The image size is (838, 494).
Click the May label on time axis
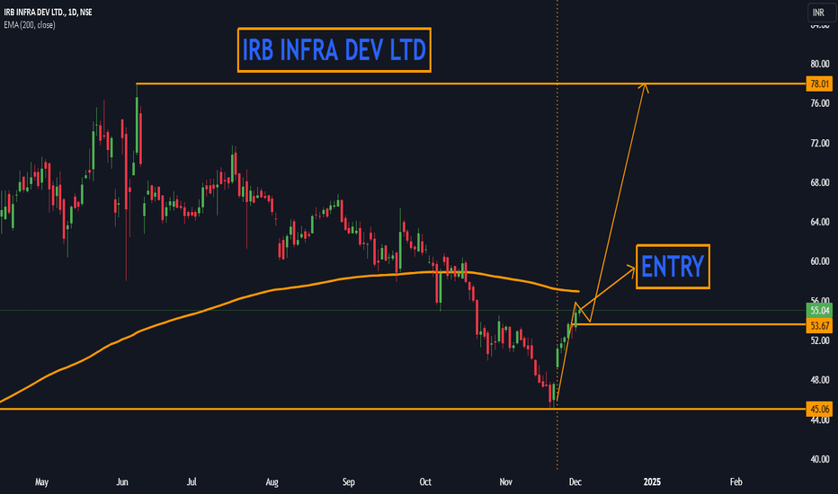pos(41,481)
